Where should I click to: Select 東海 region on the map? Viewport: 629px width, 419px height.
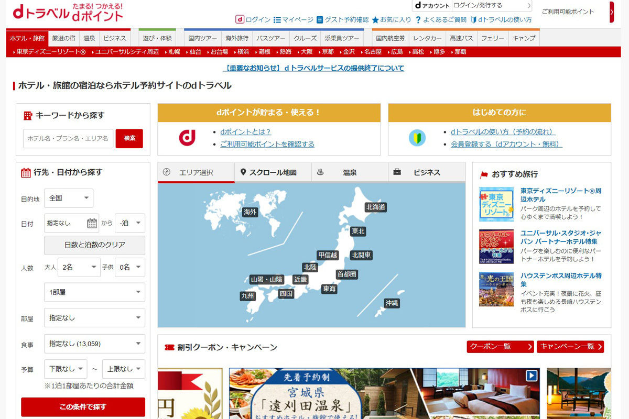(x=329, y=289)
